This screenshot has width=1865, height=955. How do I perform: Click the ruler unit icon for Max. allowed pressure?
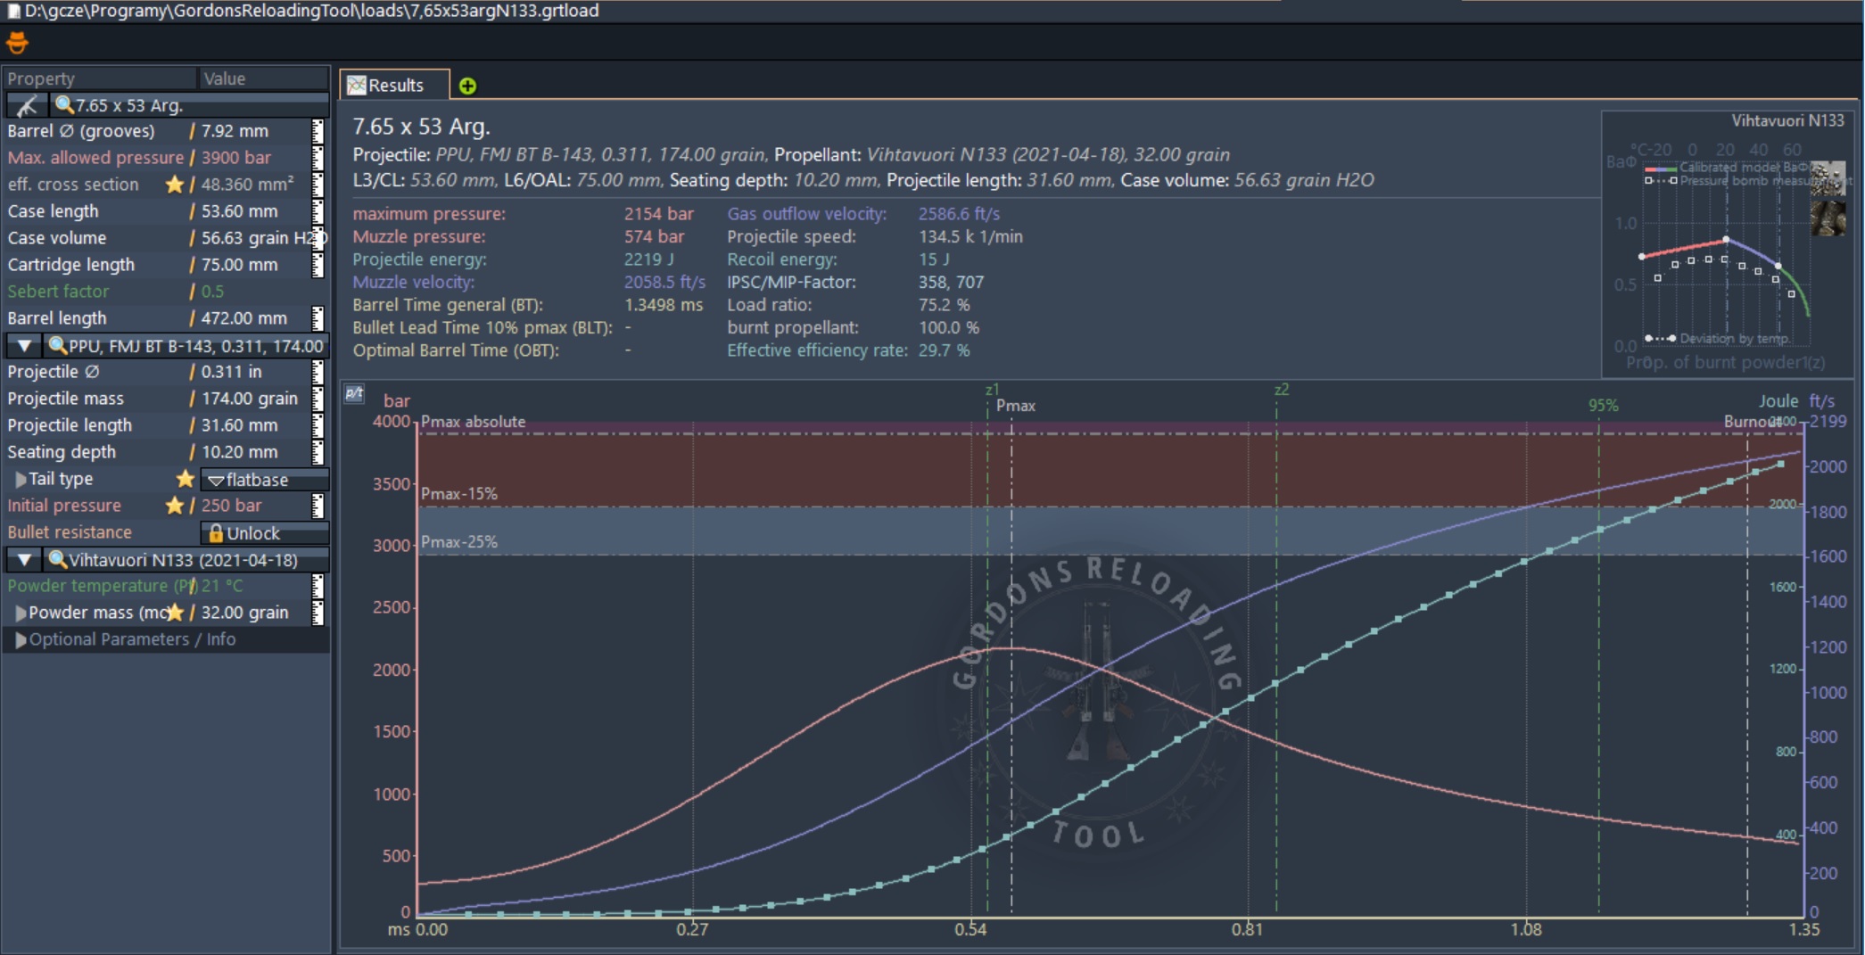(x=318, y=158)
